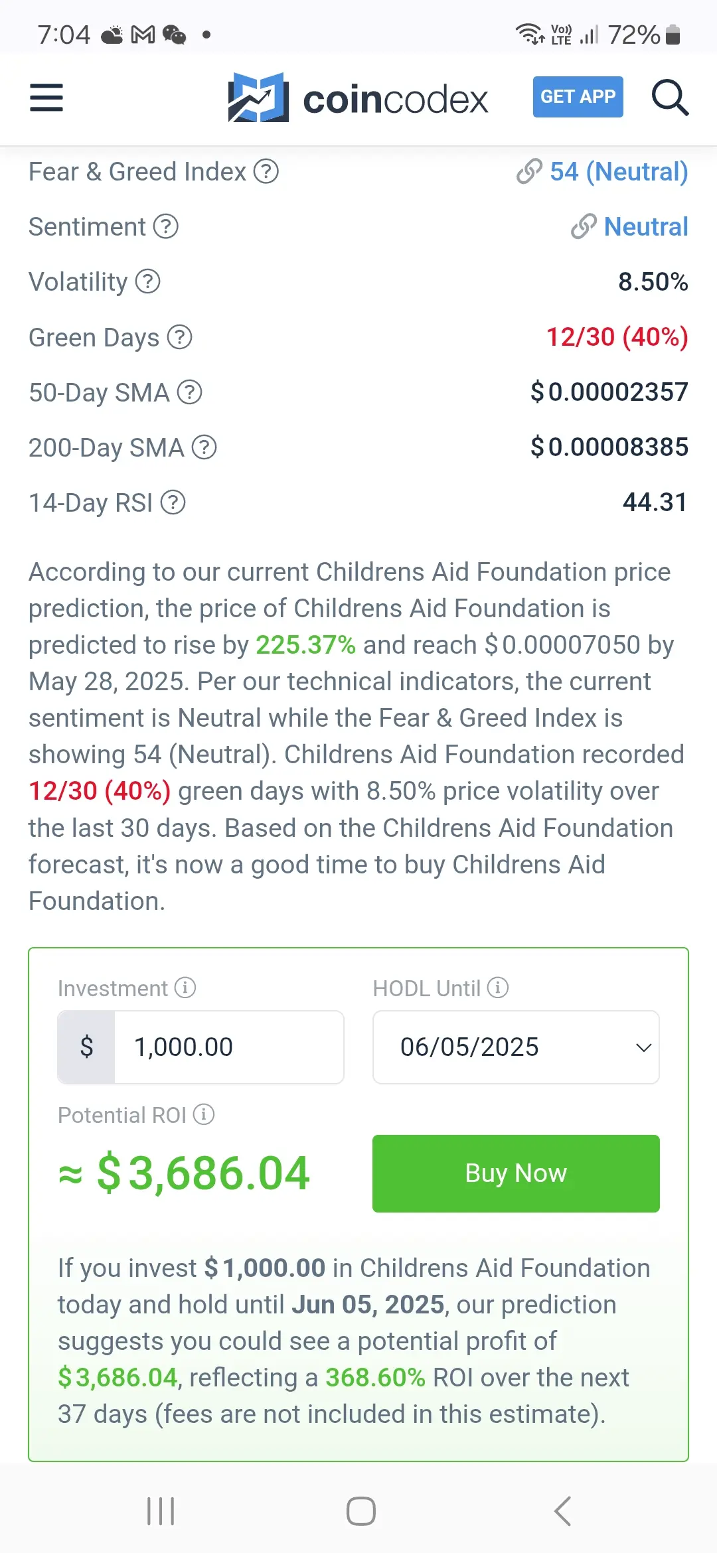Open Potential ROI info icon

(204, 1114)
